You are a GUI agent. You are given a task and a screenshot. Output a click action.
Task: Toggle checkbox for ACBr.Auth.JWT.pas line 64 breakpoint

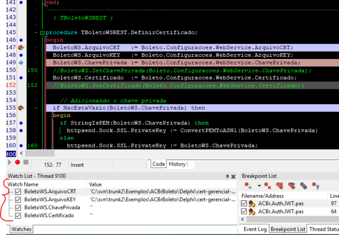pyautogui.click(x=244, y=211)
